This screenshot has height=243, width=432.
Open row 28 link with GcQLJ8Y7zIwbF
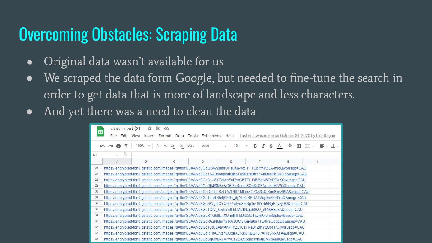click(205, 180)
